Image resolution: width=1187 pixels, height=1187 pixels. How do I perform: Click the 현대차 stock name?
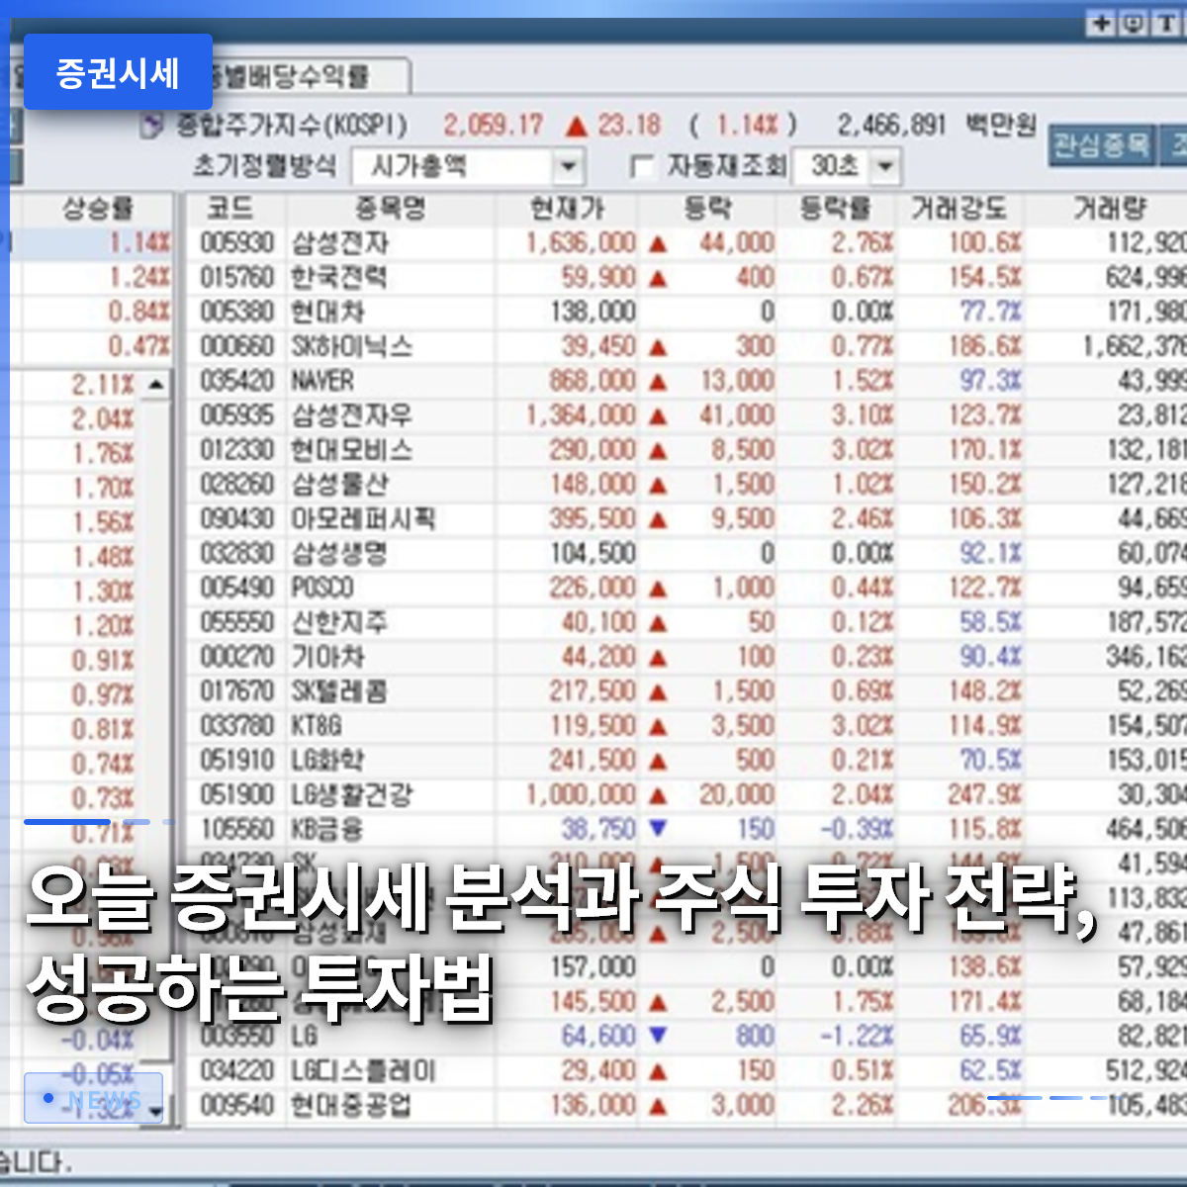click(327, 312)
